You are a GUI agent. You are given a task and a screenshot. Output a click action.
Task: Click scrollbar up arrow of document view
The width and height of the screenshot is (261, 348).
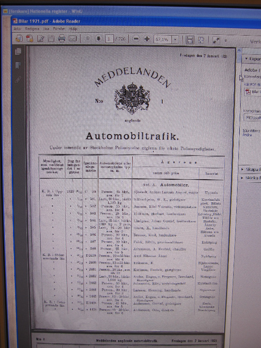(x=239, y=50)
